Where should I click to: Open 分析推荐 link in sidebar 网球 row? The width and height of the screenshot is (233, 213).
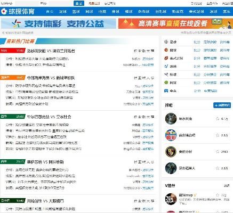[210, 83]
